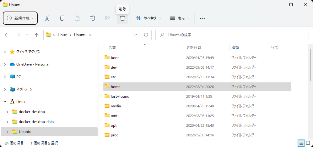Collapse the Linux tree node
Viewport: 313px width, 147px height.
pos(5,102)
